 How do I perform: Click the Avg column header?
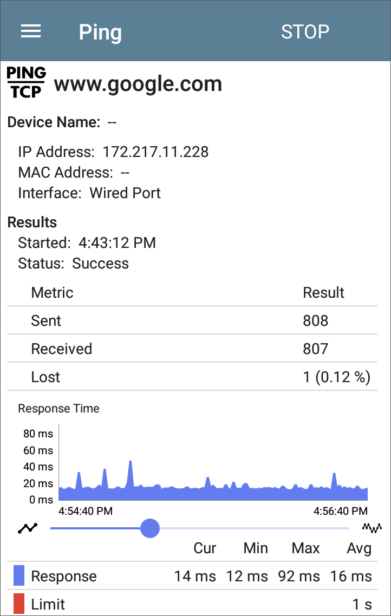(359, 548)
